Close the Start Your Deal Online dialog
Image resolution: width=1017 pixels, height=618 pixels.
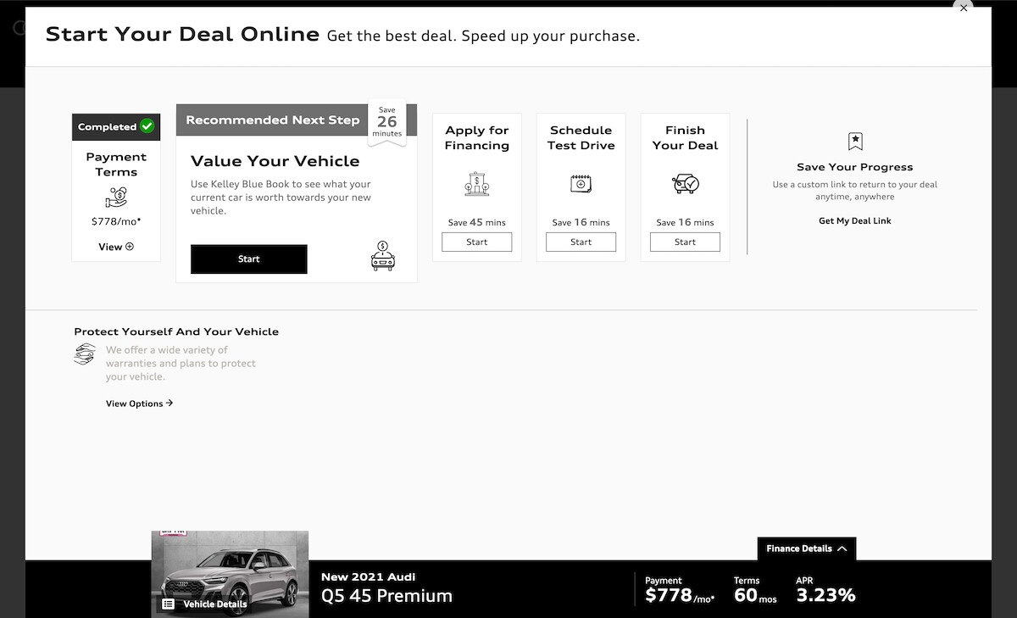point(963,8)
